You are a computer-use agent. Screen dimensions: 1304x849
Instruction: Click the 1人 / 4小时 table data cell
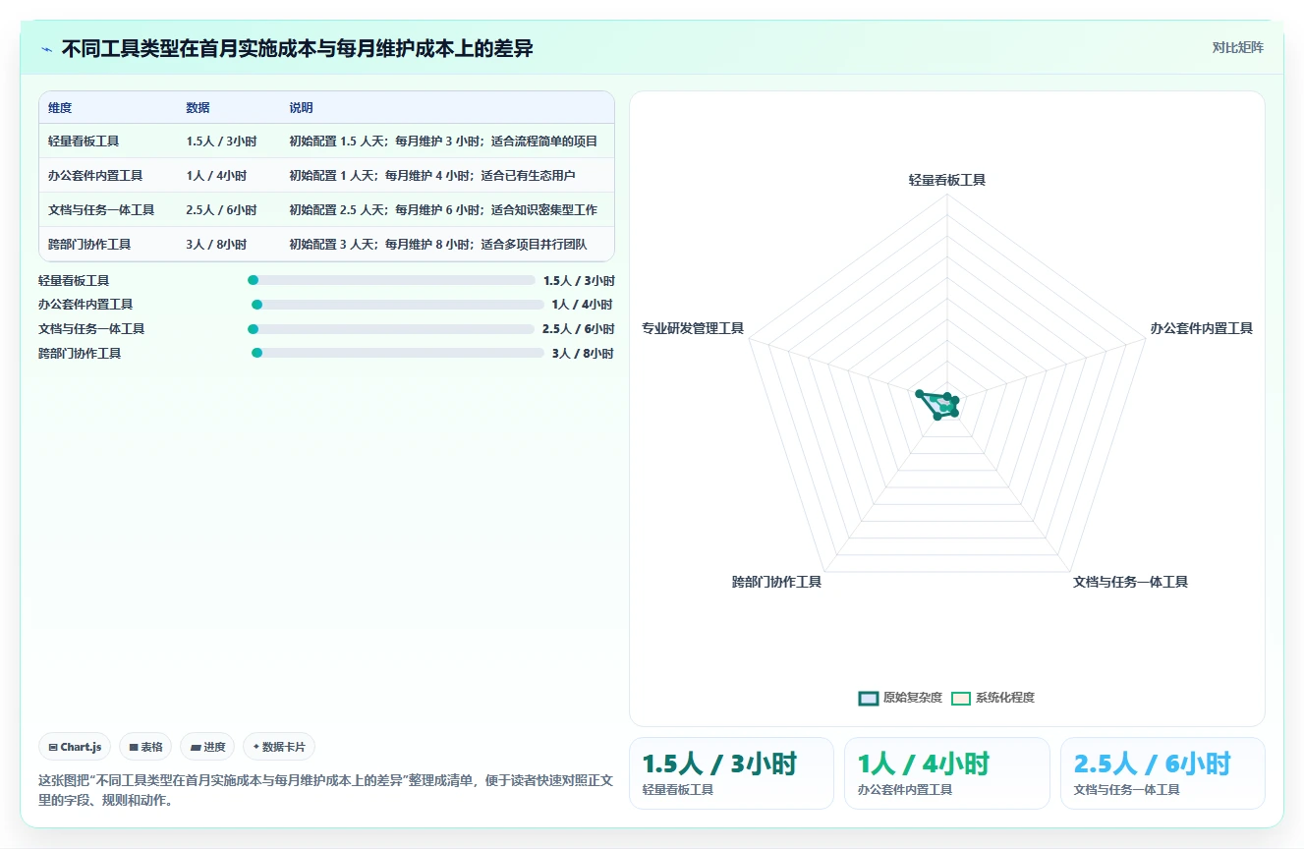(216, 176)
